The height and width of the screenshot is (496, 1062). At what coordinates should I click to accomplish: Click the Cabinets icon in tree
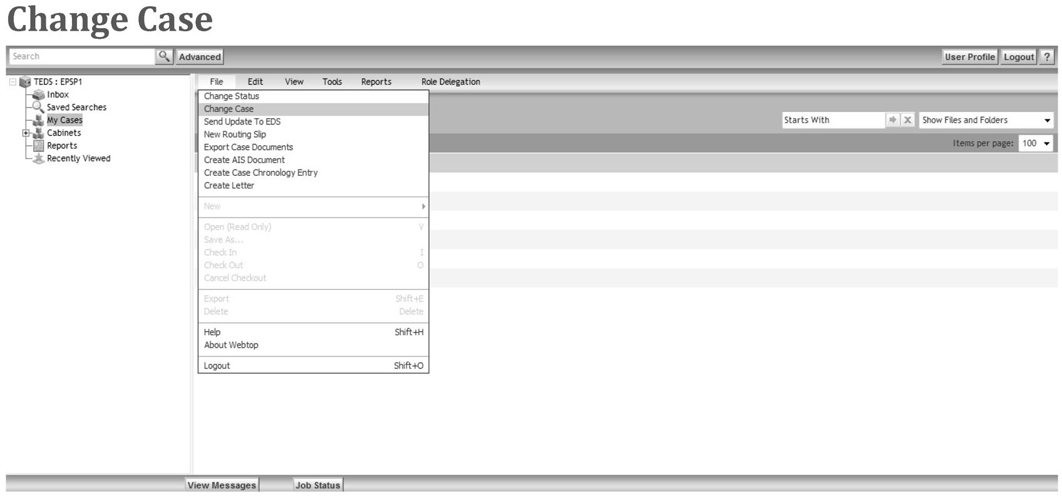38,133
